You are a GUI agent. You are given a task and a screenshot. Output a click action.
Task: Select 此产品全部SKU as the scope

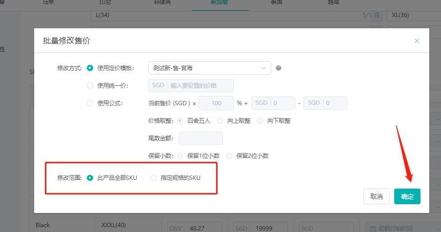pos(90,178)
